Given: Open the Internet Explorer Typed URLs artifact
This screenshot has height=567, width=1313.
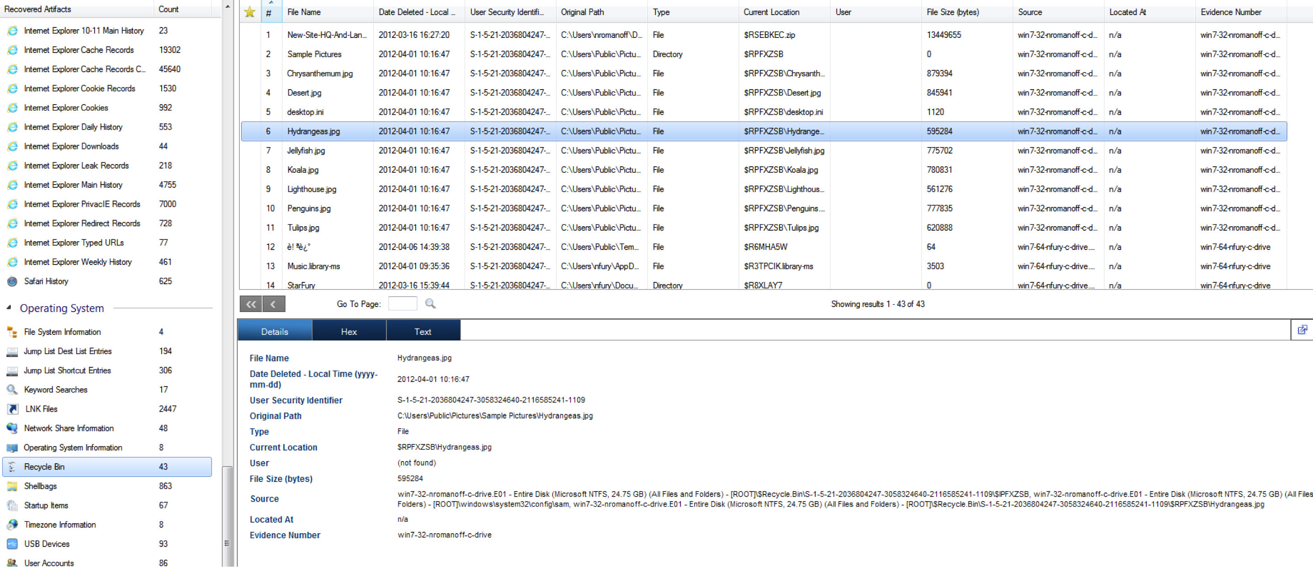Looking at the screenshot, I should (74, 242).
